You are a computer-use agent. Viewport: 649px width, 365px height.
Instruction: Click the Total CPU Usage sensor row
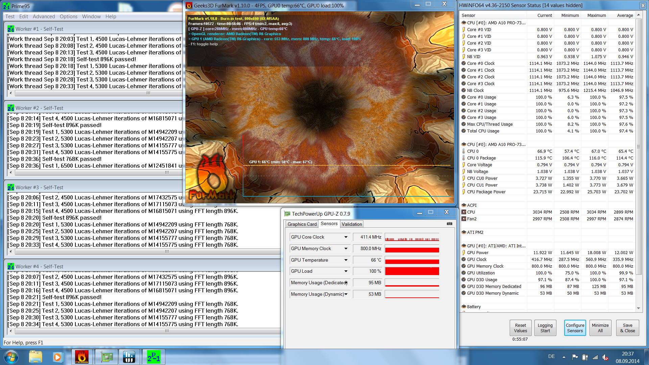[x=548, y=131]
